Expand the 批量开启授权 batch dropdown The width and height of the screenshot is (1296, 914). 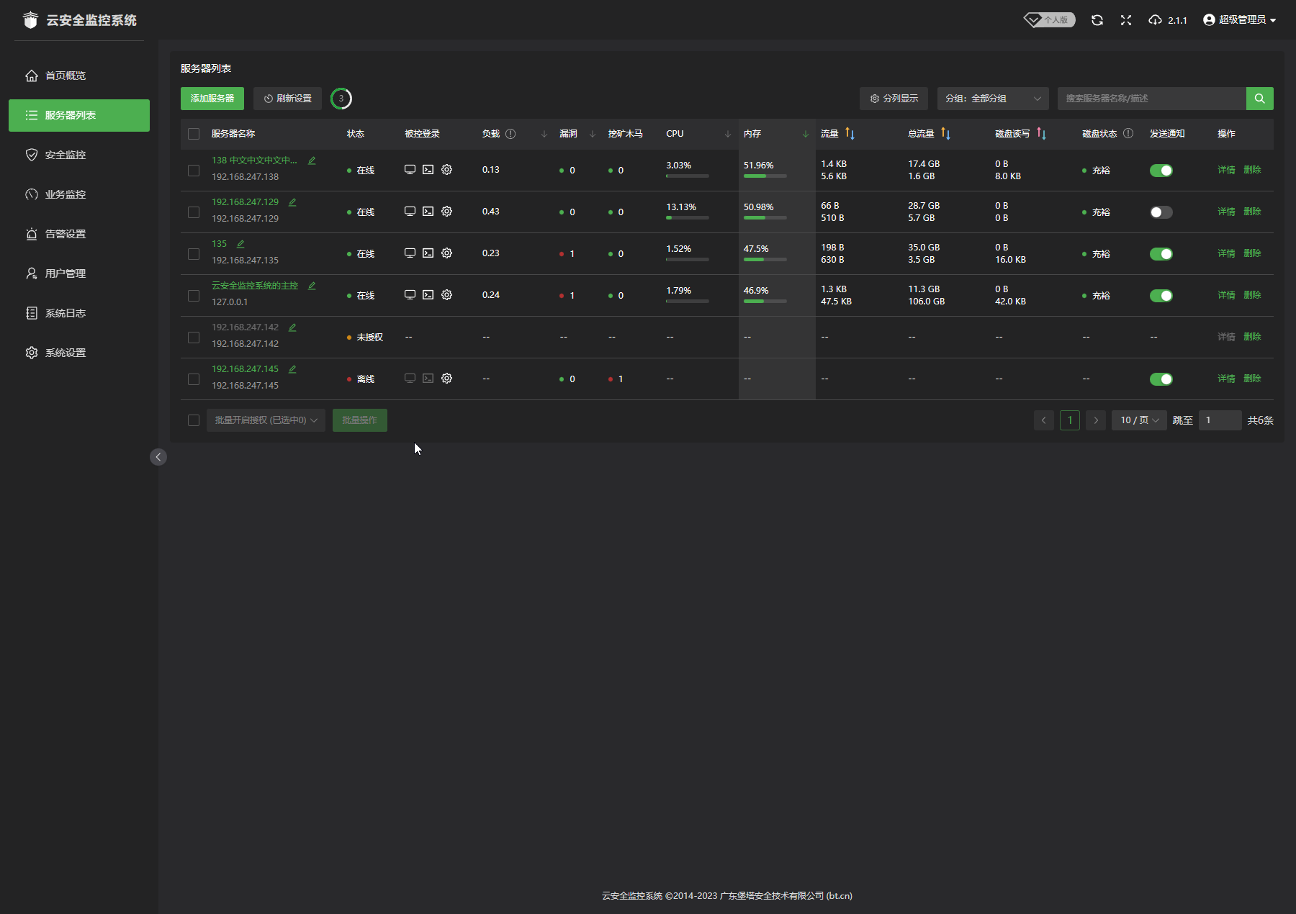266,420
